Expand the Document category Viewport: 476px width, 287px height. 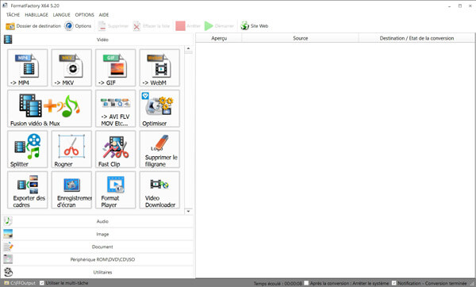click(x=98, y=247)
